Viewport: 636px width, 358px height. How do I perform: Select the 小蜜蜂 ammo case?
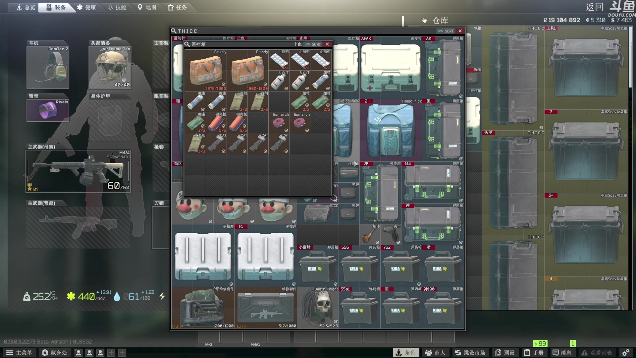(x=318, y=266)
